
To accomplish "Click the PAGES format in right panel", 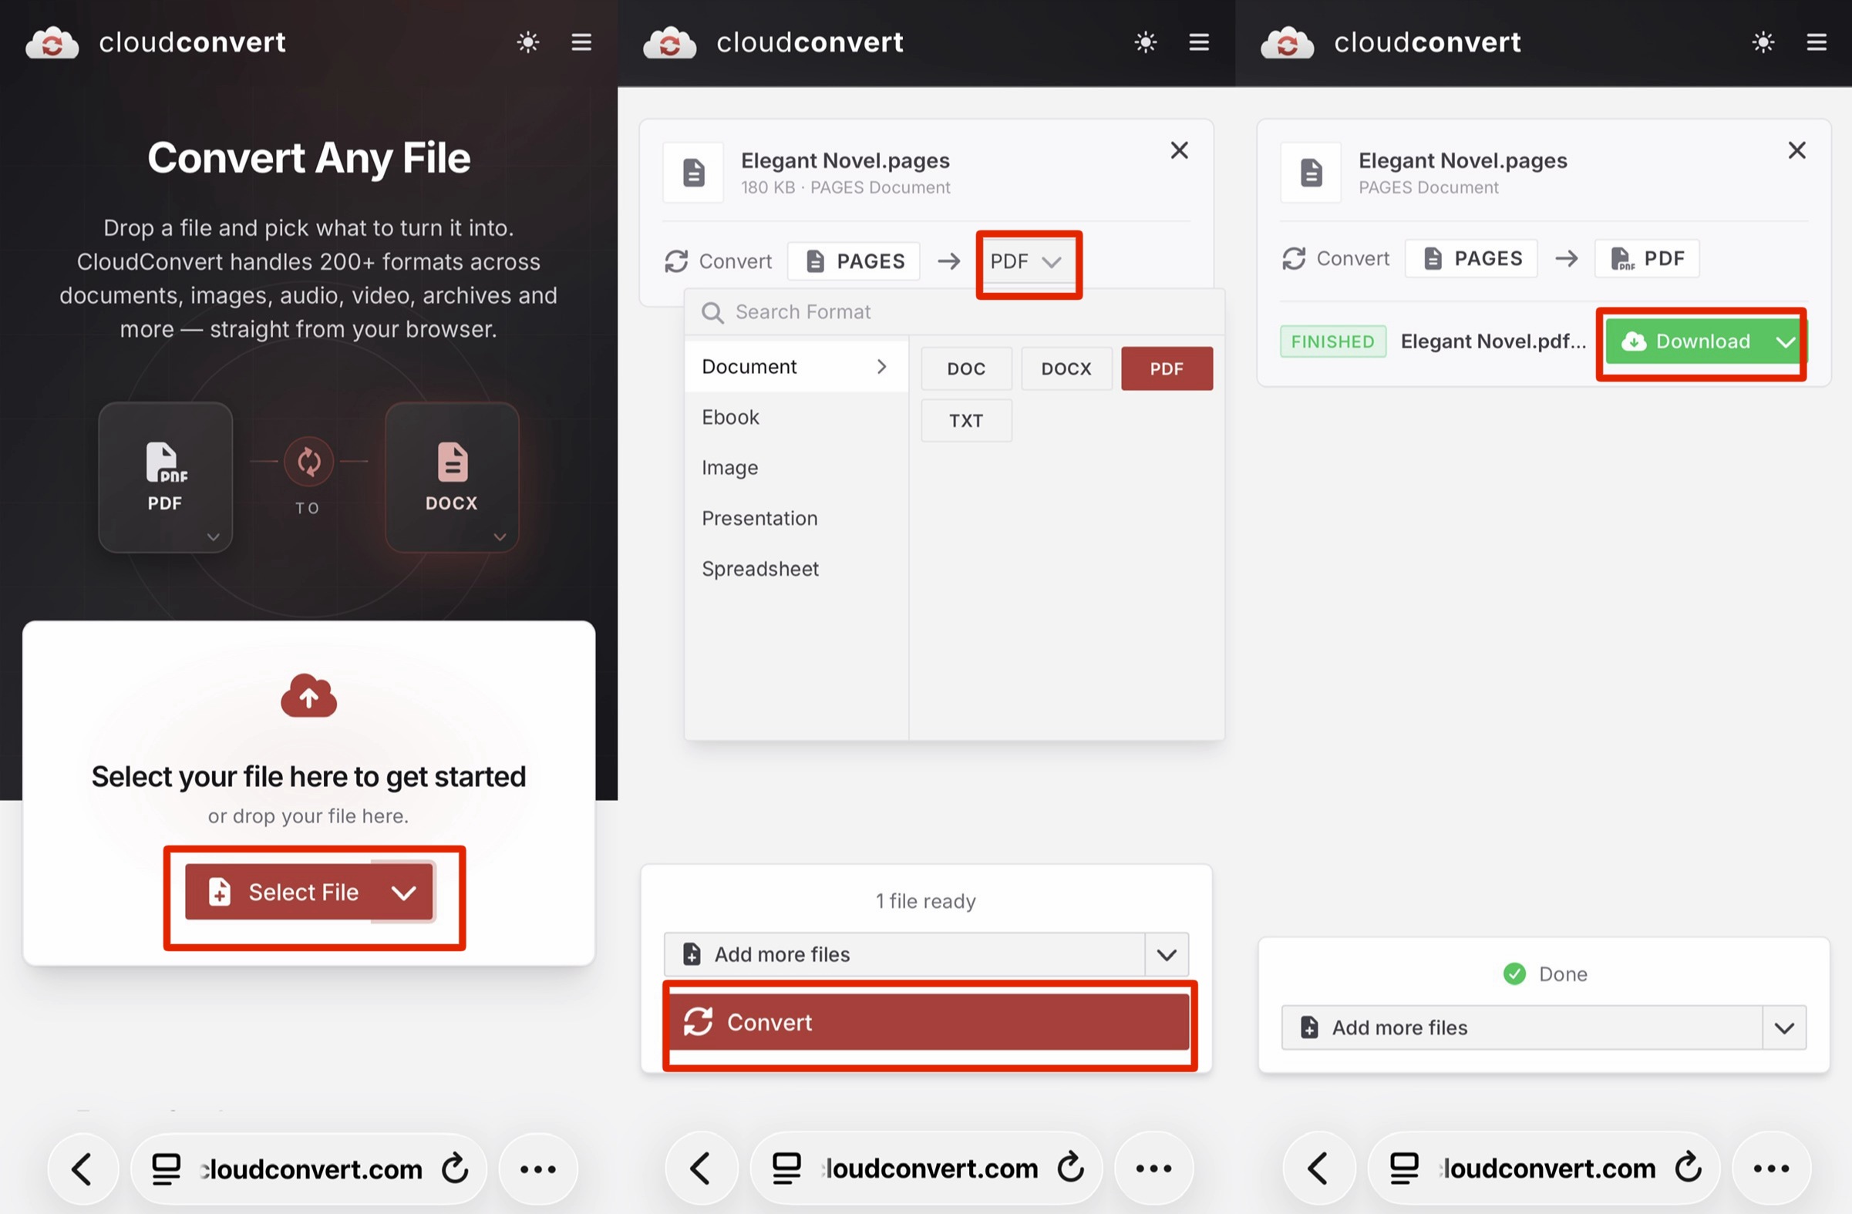I will click(1471, 258).
